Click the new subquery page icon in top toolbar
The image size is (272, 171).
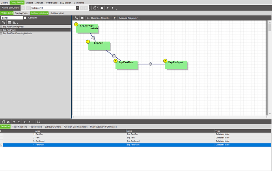point(95,8)
